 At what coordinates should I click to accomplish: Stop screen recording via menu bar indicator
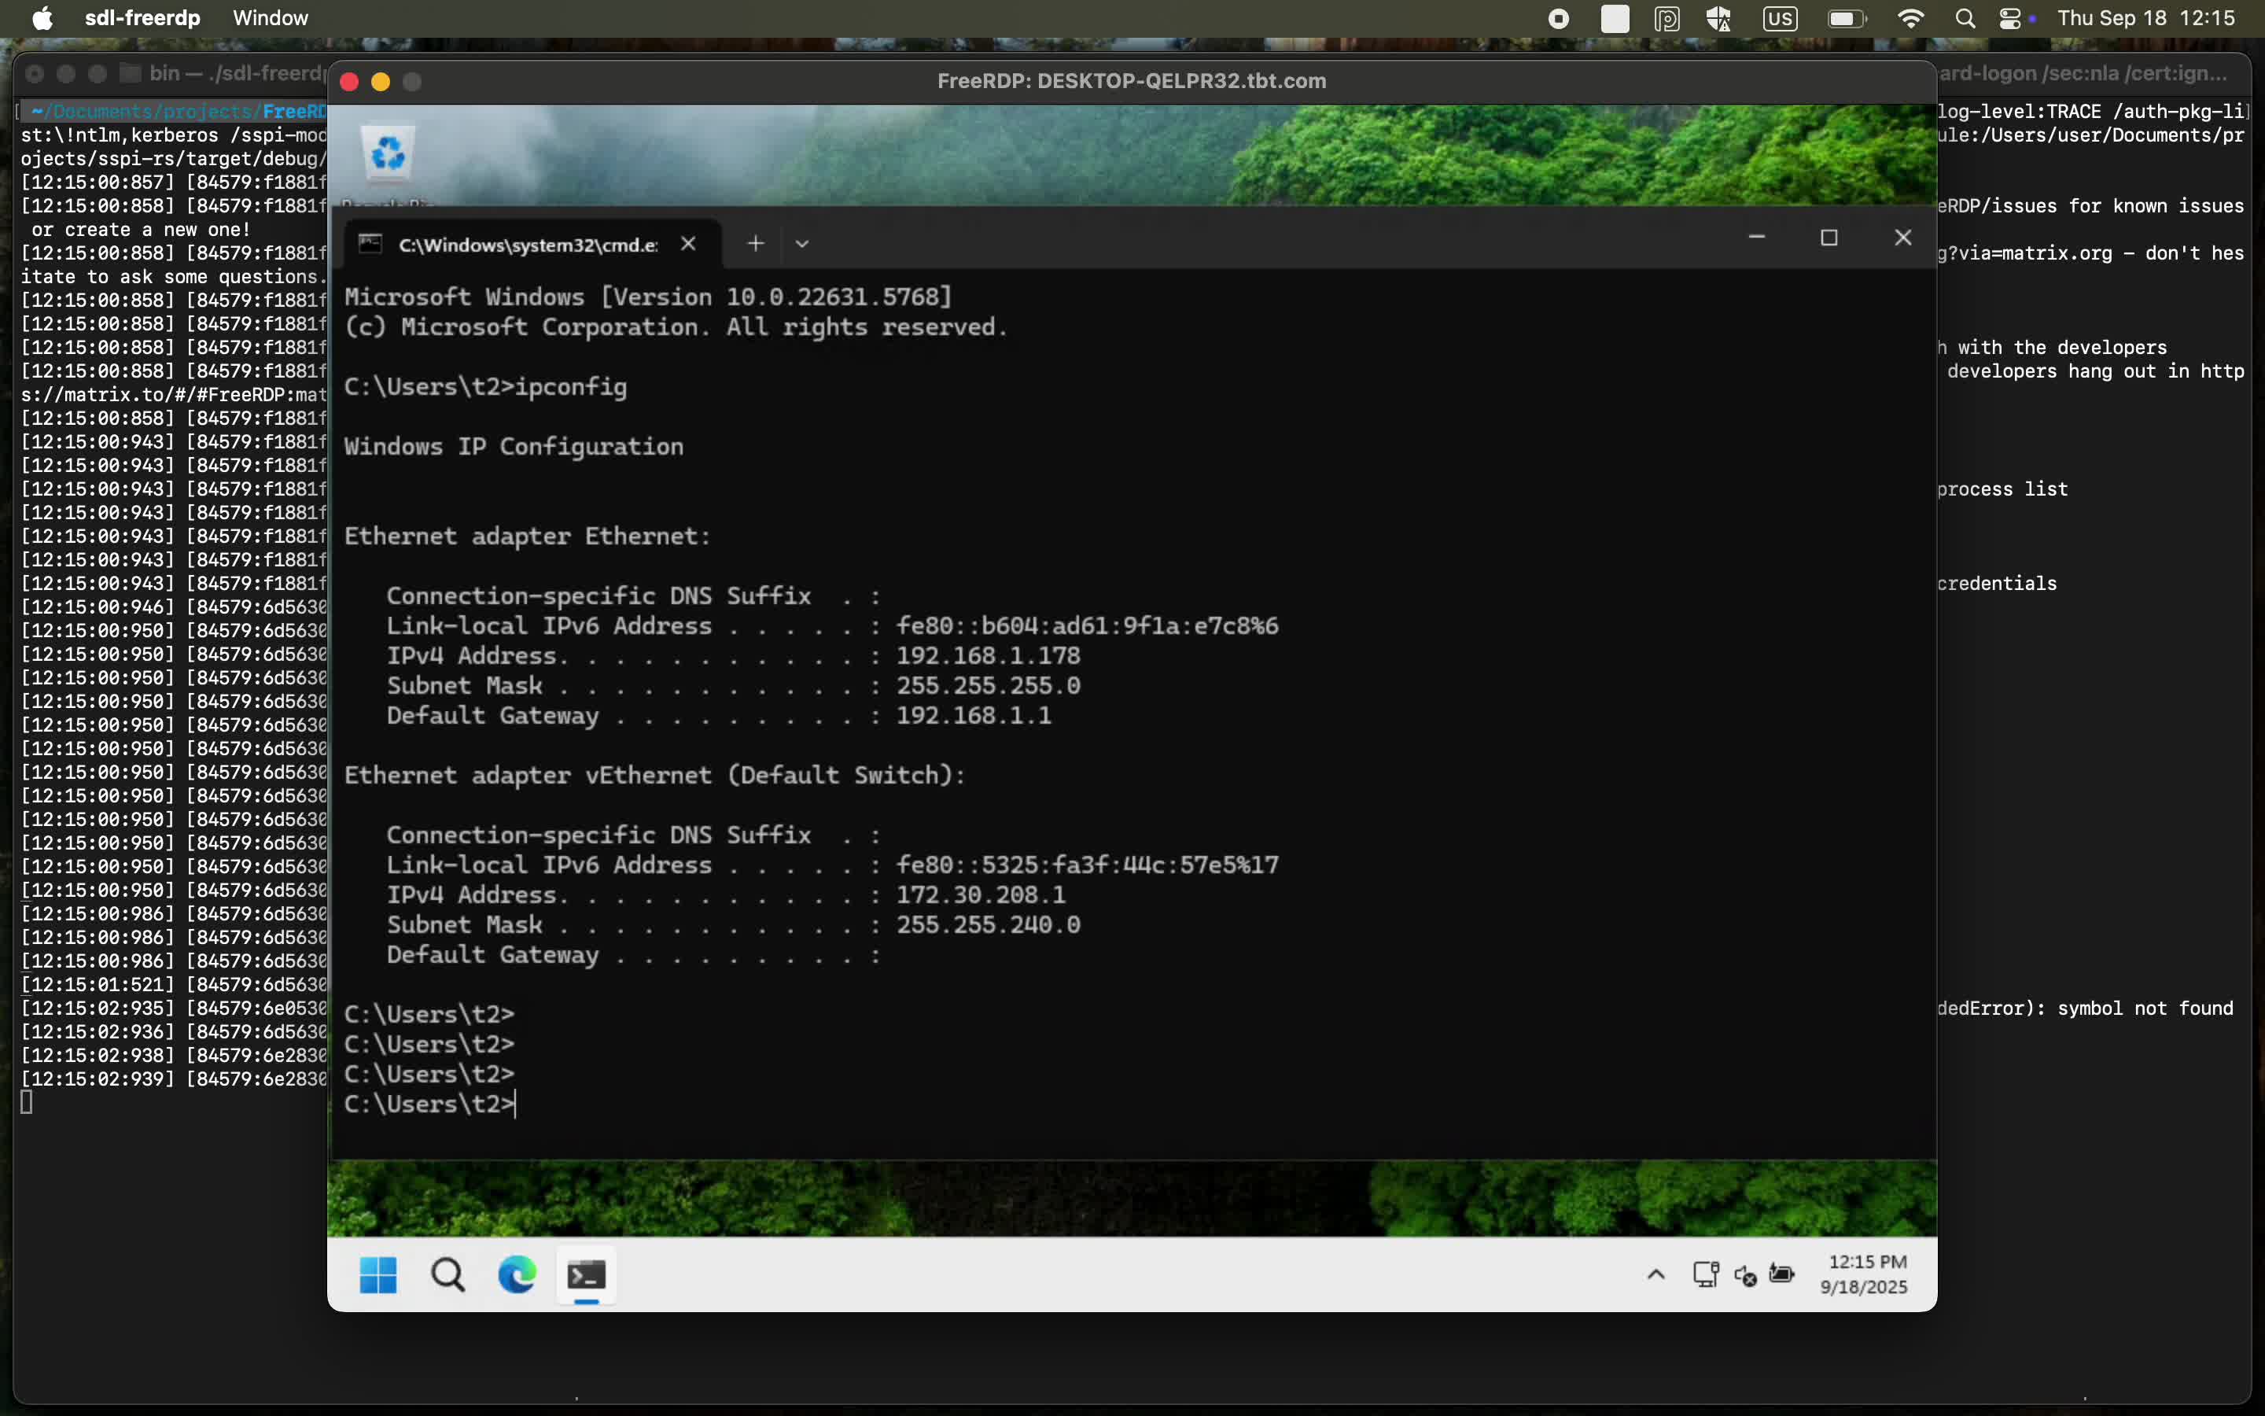click(1556, 18)
